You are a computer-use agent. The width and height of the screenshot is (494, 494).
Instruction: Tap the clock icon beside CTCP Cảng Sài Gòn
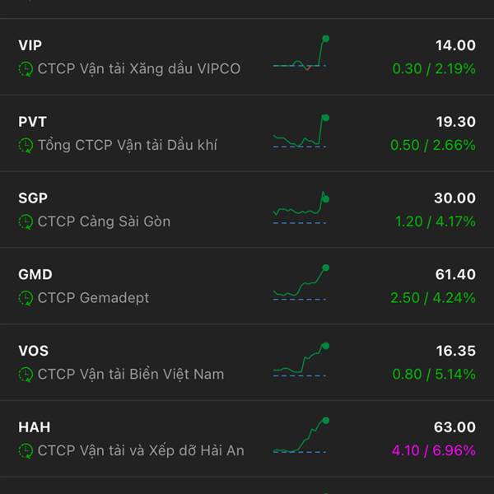coord(26,221)
